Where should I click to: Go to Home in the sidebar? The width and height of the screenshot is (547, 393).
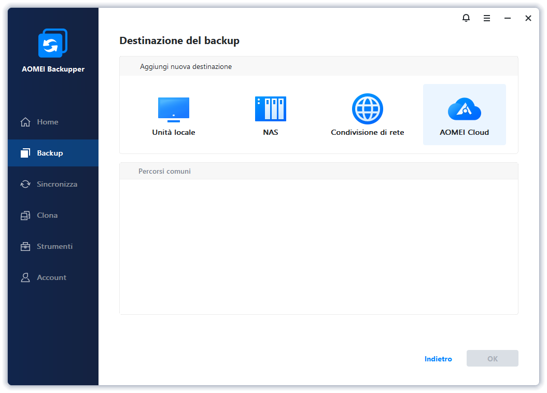coord(47,122)
